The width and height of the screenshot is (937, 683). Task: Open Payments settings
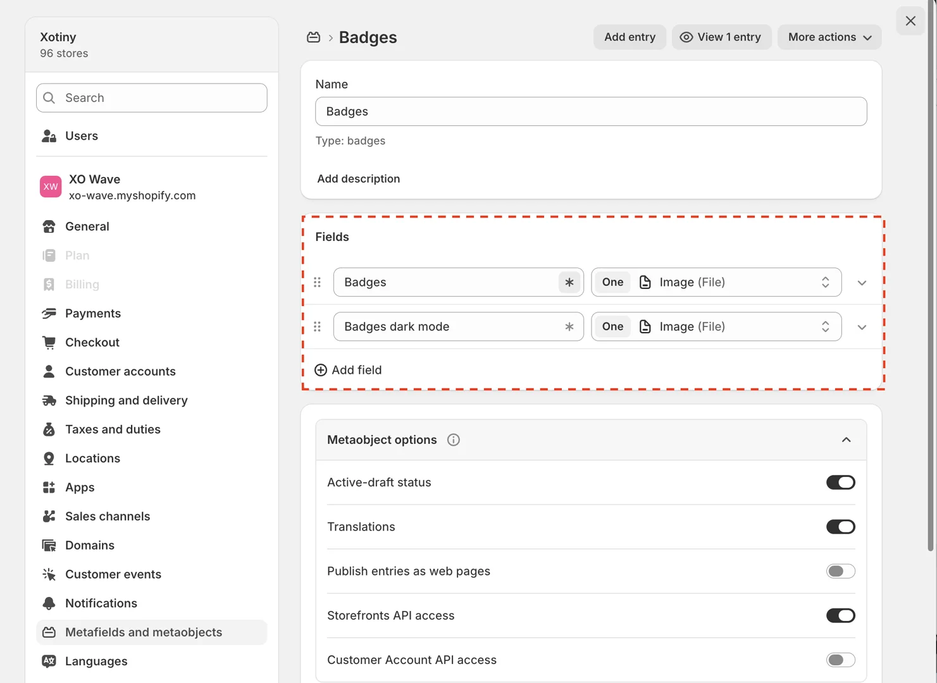[152, 314]
